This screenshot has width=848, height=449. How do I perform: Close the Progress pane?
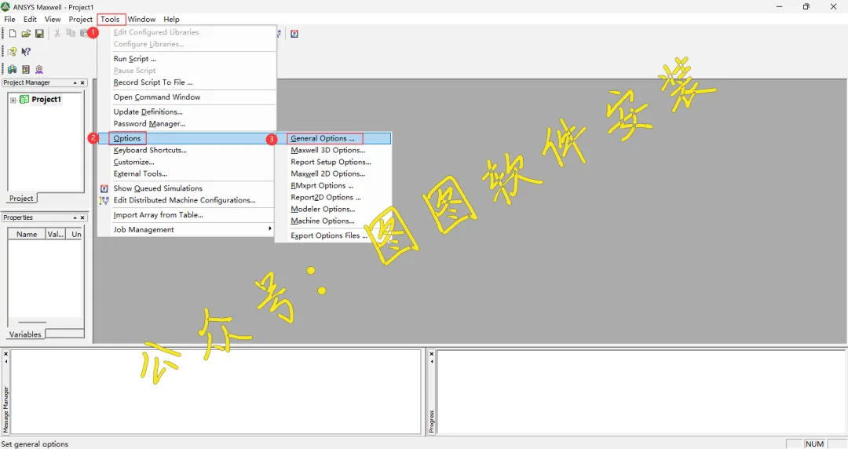[x=432, y=354]
